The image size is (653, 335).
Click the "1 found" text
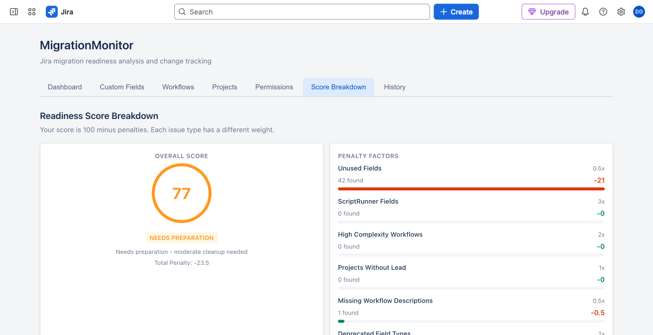tap(348, 313)
